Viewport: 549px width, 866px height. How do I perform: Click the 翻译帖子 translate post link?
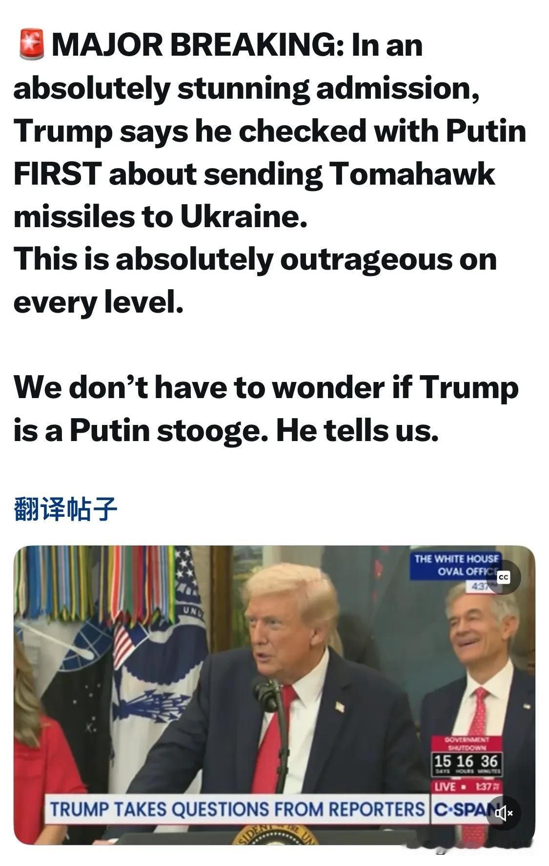65,509
